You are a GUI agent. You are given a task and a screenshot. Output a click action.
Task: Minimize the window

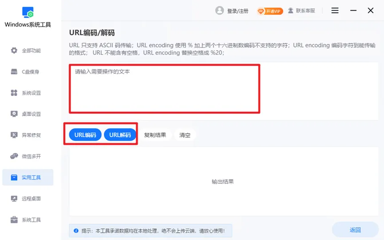[x=353, y=11]
